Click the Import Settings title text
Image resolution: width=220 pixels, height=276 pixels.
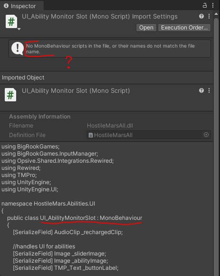click(x=100, y=17)
